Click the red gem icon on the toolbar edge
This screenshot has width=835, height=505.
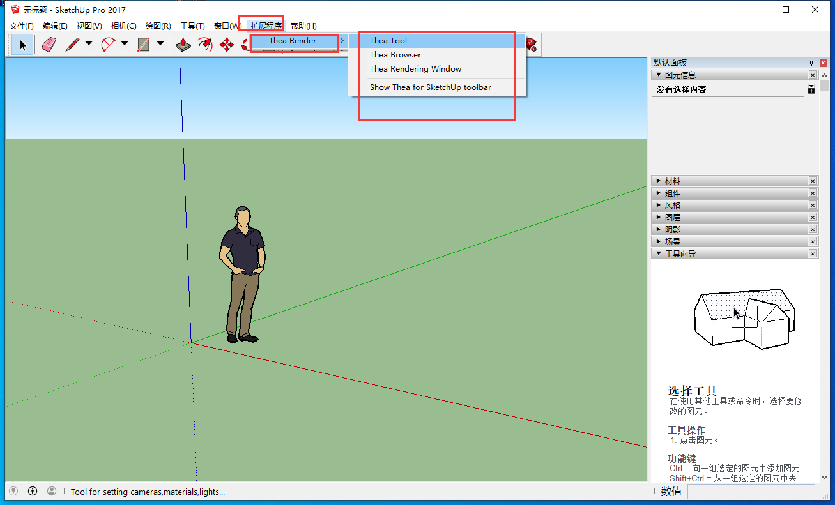[531, 45]
